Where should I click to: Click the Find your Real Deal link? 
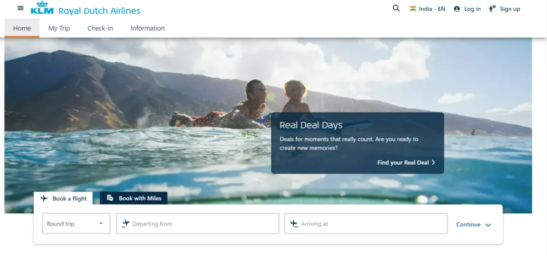406,162
